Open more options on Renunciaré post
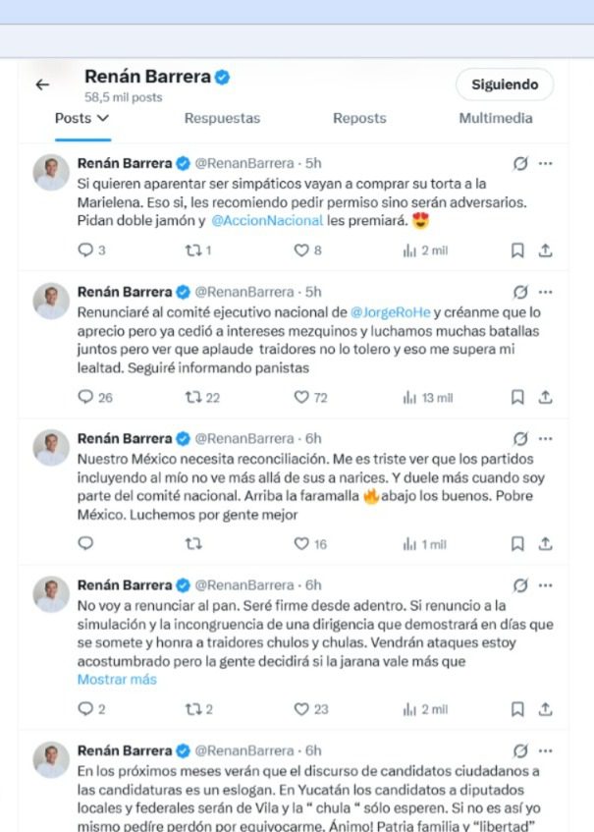The width and height of the screenshot is (594, 832). pos(545,292)
